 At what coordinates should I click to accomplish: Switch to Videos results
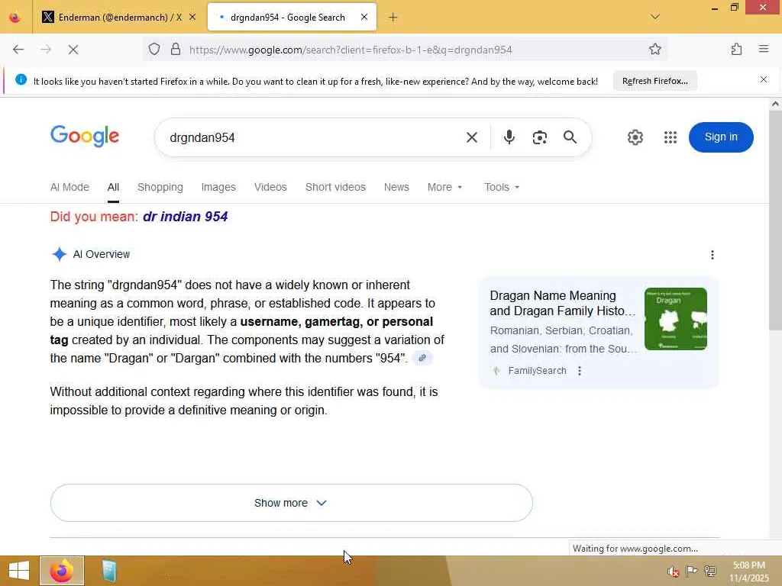coord(270,188)
